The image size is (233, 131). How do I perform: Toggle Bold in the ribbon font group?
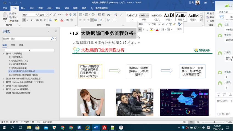click(24, 20)
